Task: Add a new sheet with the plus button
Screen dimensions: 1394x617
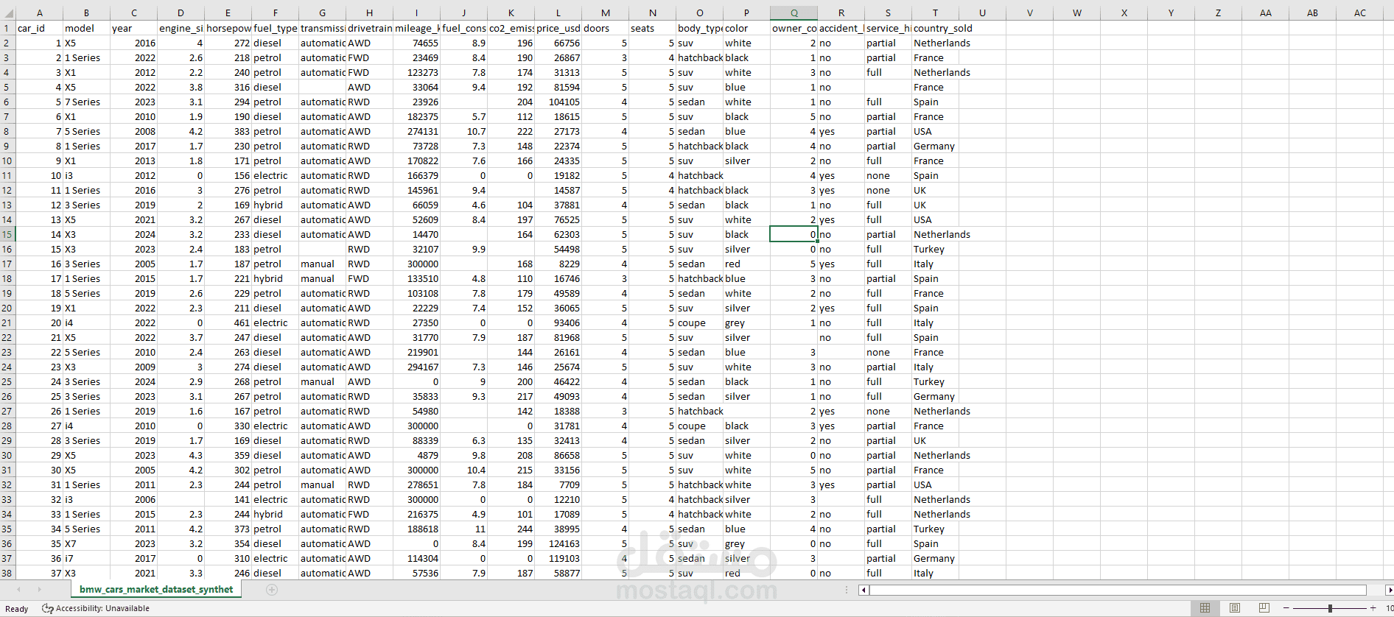Action: coord(272,590)
